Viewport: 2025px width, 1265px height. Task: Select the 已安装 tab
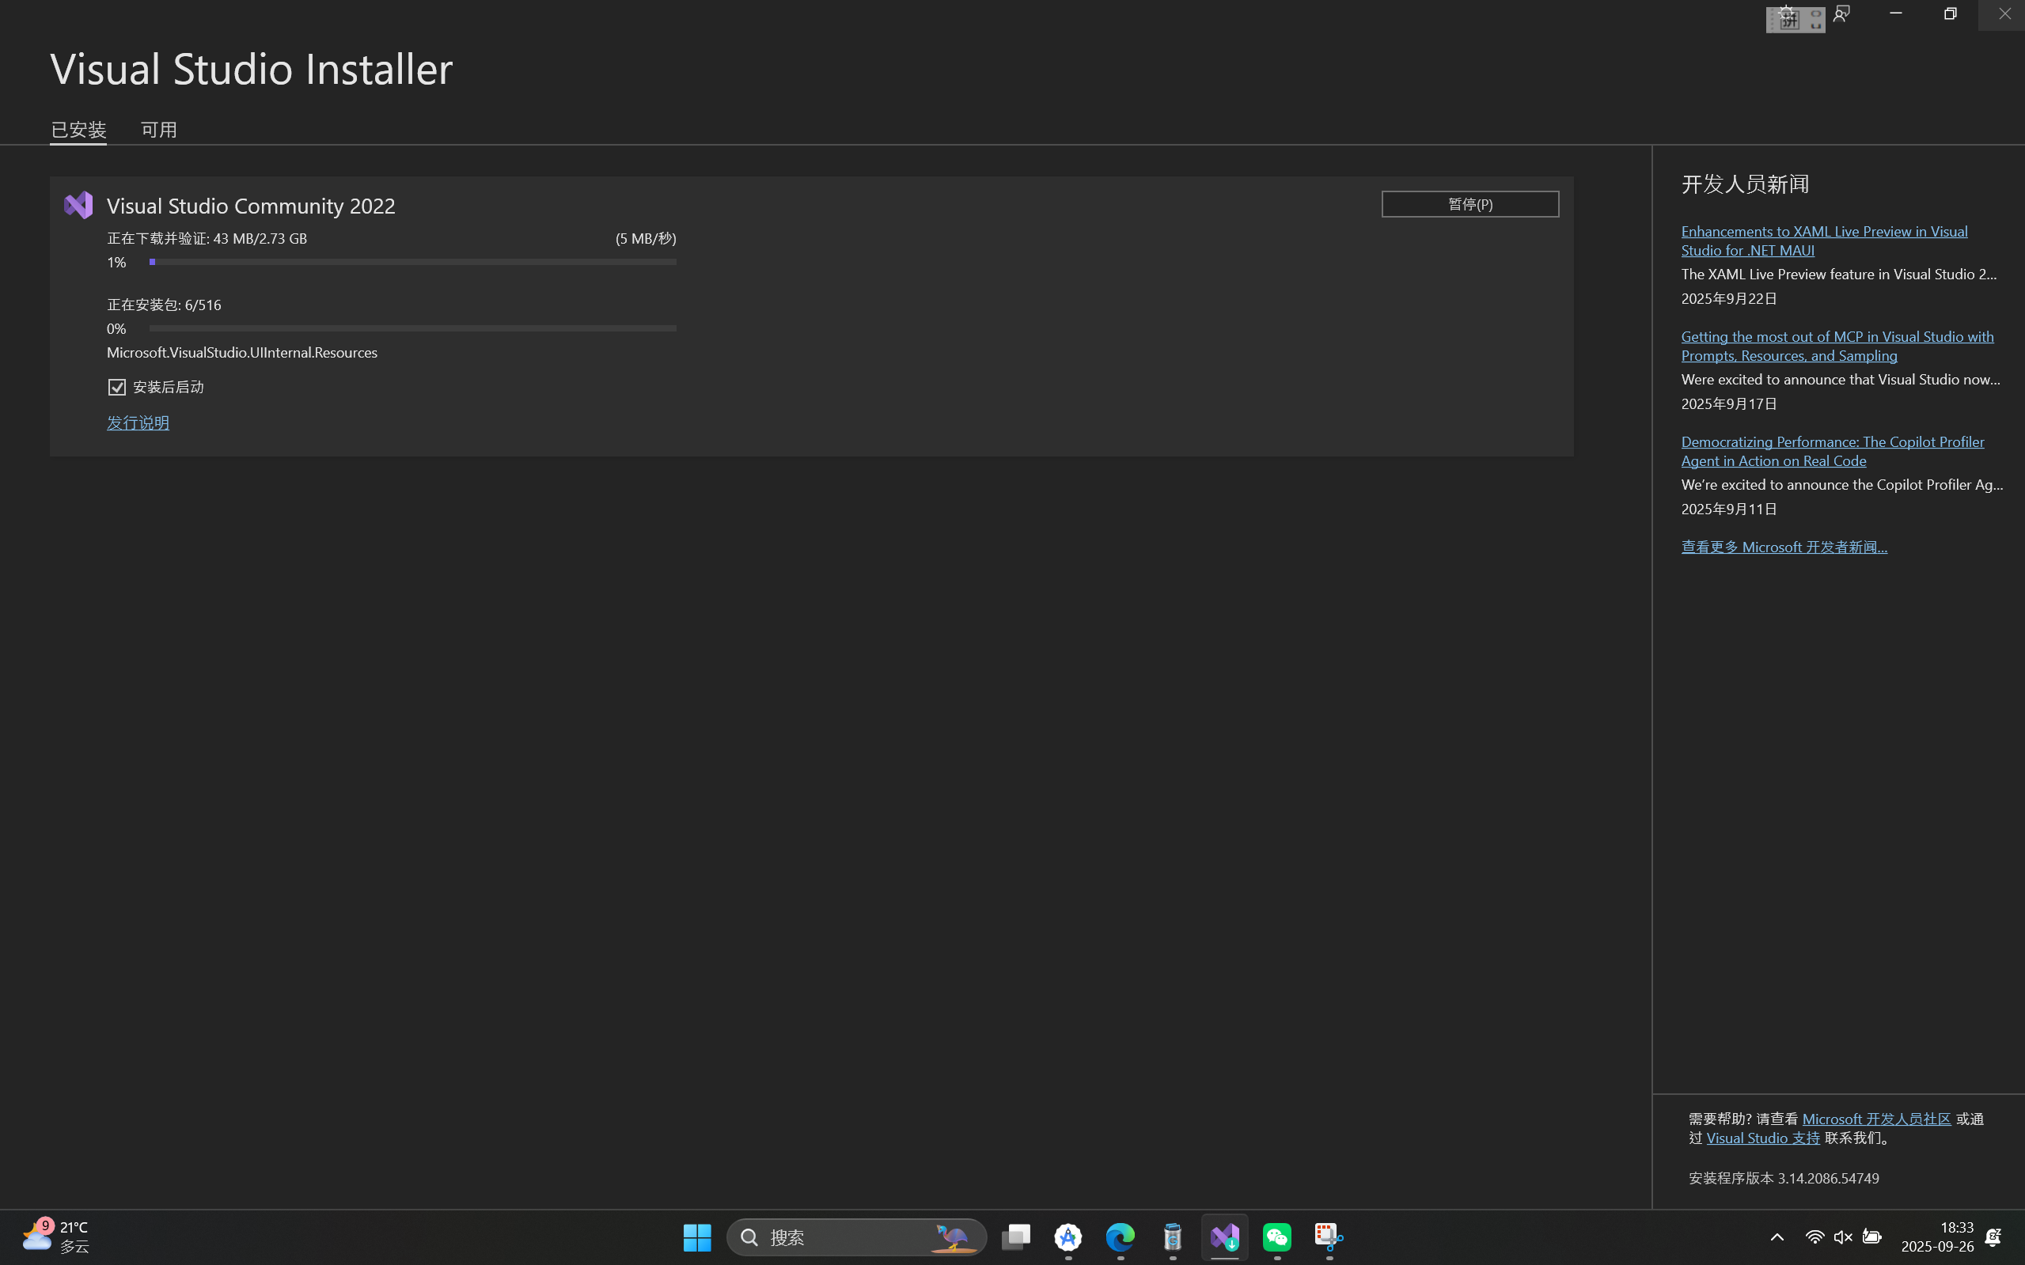pyautogui.click(x=78, y=130)
